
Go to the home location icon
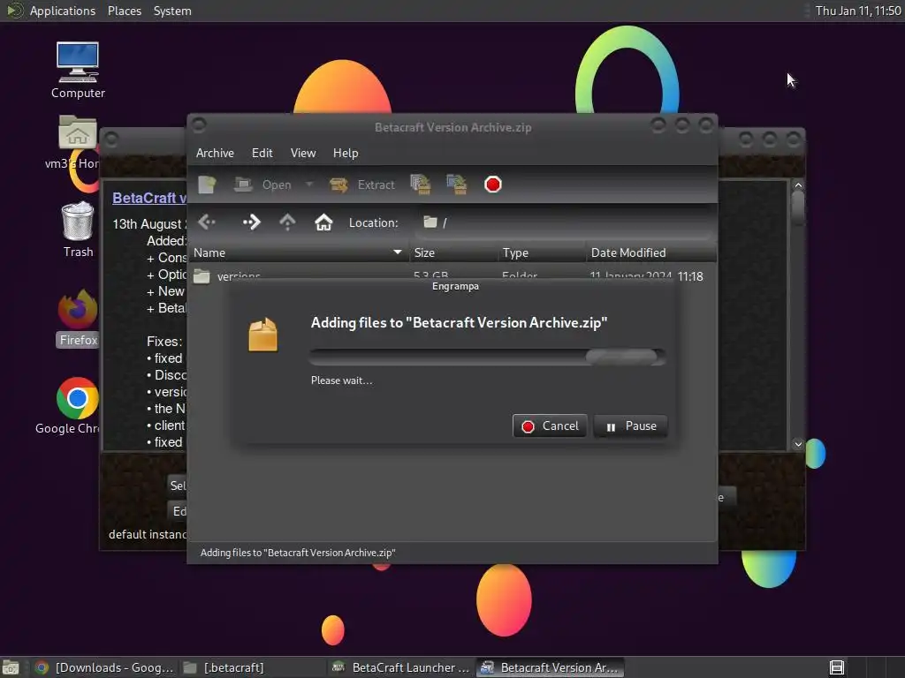click(x=323, y=222)
